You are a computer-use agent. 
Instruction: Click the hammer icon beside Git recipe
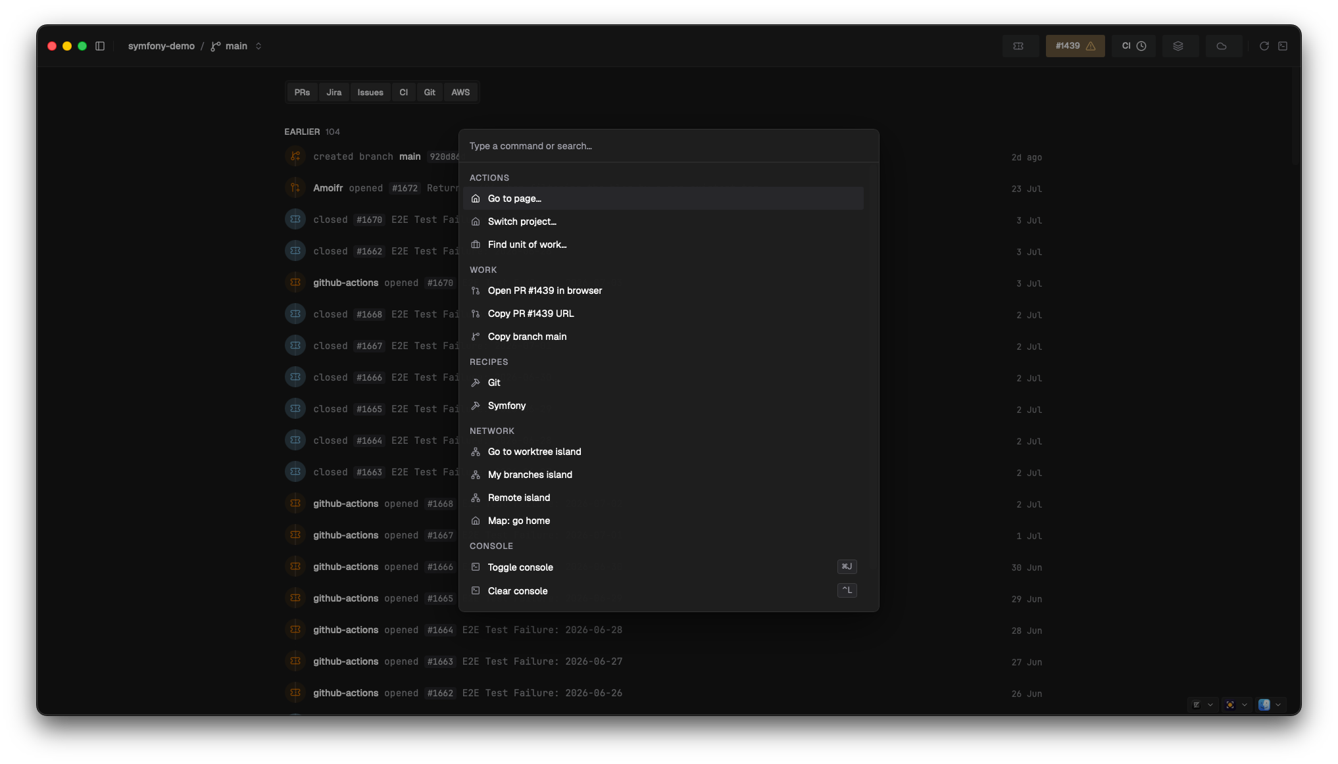(476, 383)
